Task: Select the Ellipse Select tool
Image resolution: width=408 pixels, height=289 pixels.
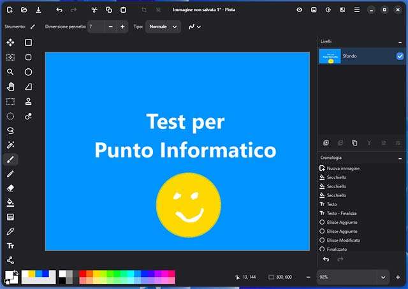Action: [10, 116]
